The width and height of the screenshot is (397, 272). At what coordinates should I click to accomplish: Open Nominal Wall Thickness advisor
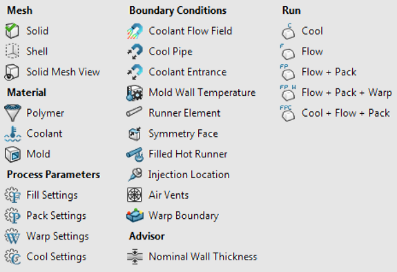[x=192, y=257]
